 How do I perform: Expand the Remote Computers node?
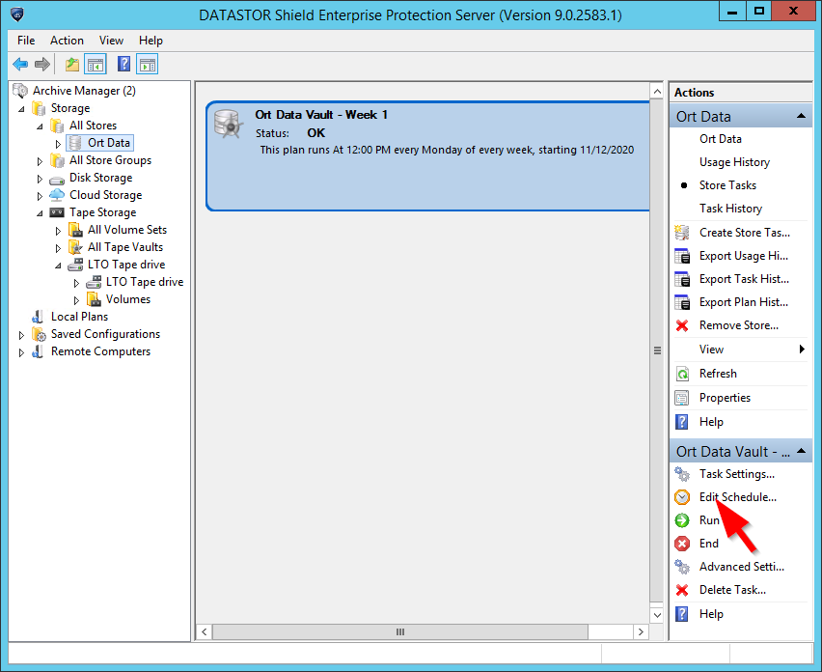[21, 352]
